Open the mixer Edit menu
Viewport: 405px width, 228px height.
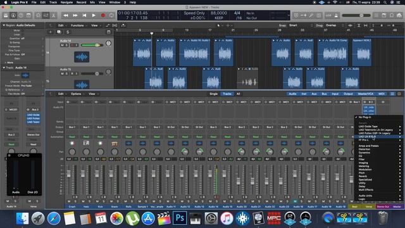(62, 94)
